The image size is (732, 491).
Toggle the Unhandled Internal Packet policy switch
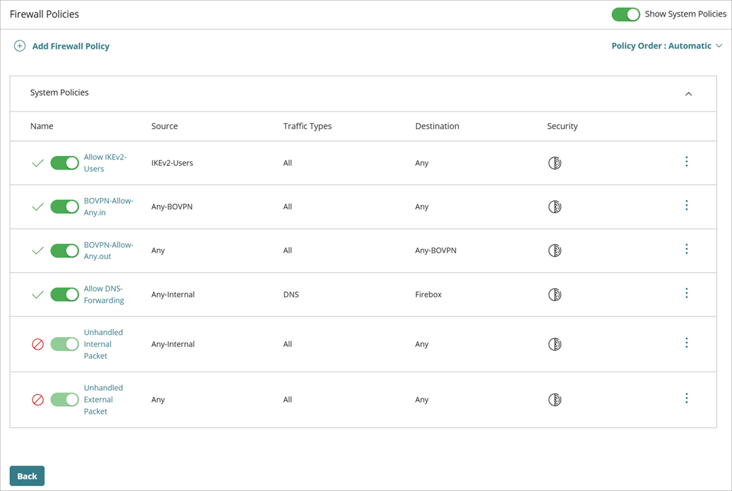pyautogui.click(x=64, y=344)
